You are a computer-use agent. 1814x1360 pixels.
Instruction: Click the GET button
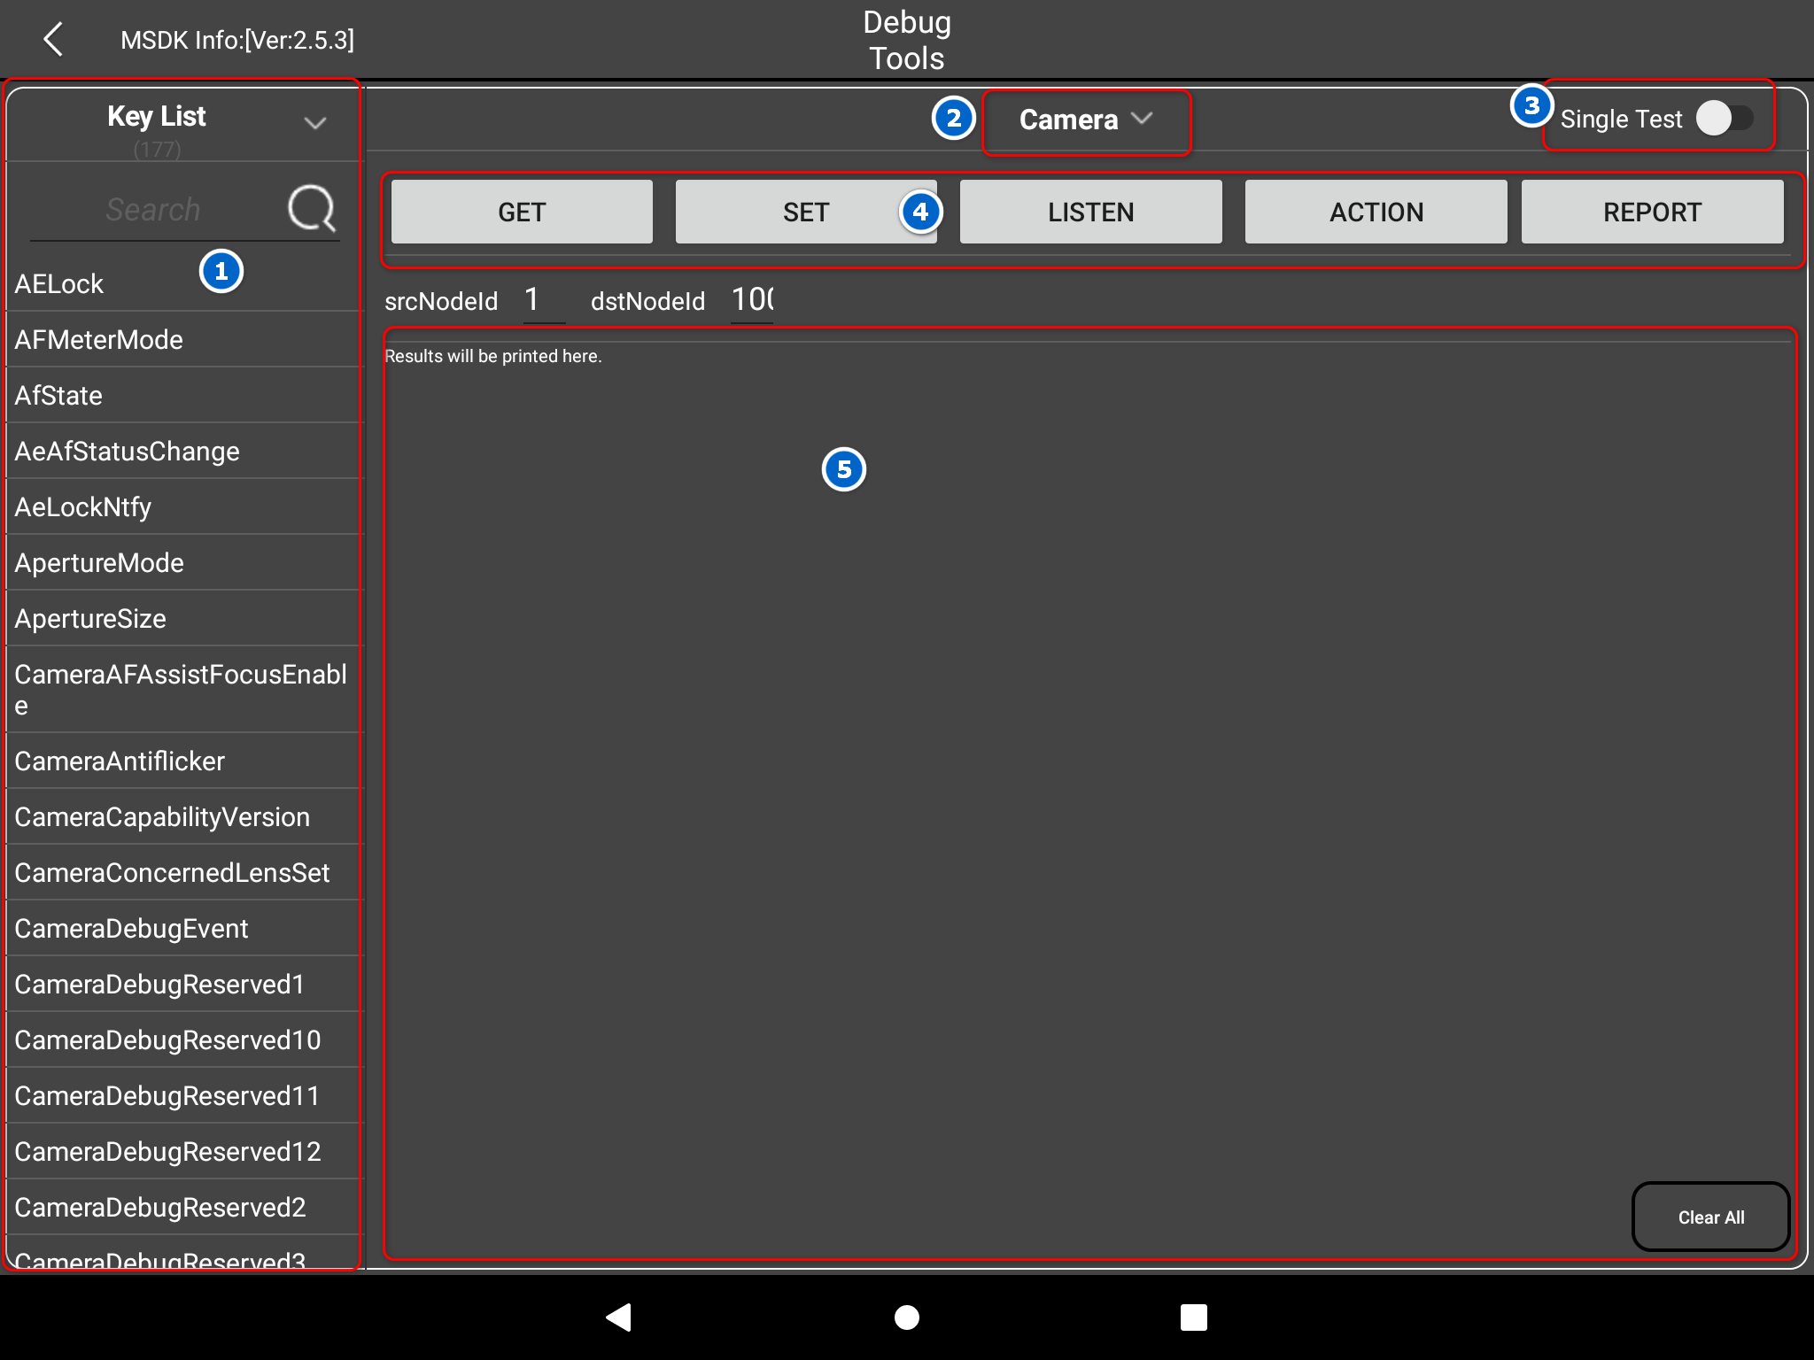pyautogui.click(x=522, y=212)
